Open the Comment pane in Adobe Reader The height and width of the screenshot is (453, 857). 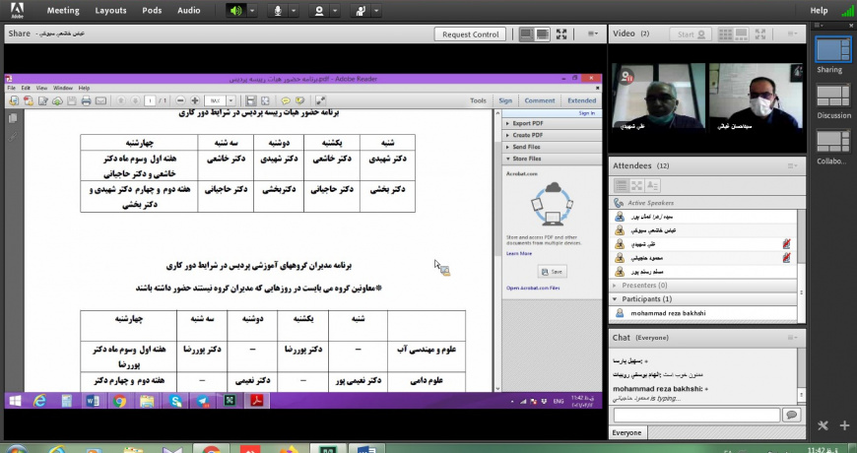coord(540,100)
